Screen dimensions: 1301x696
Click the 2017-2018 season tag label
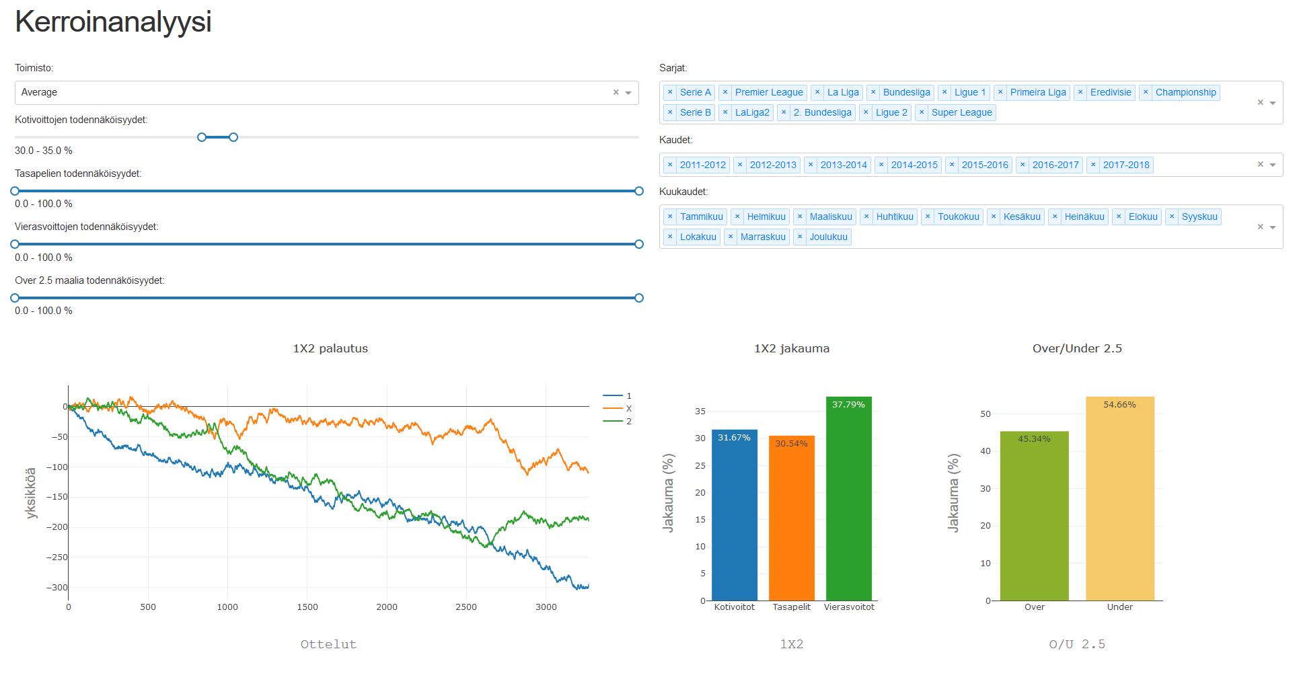pyautogui.click(x=1125, y=165)
